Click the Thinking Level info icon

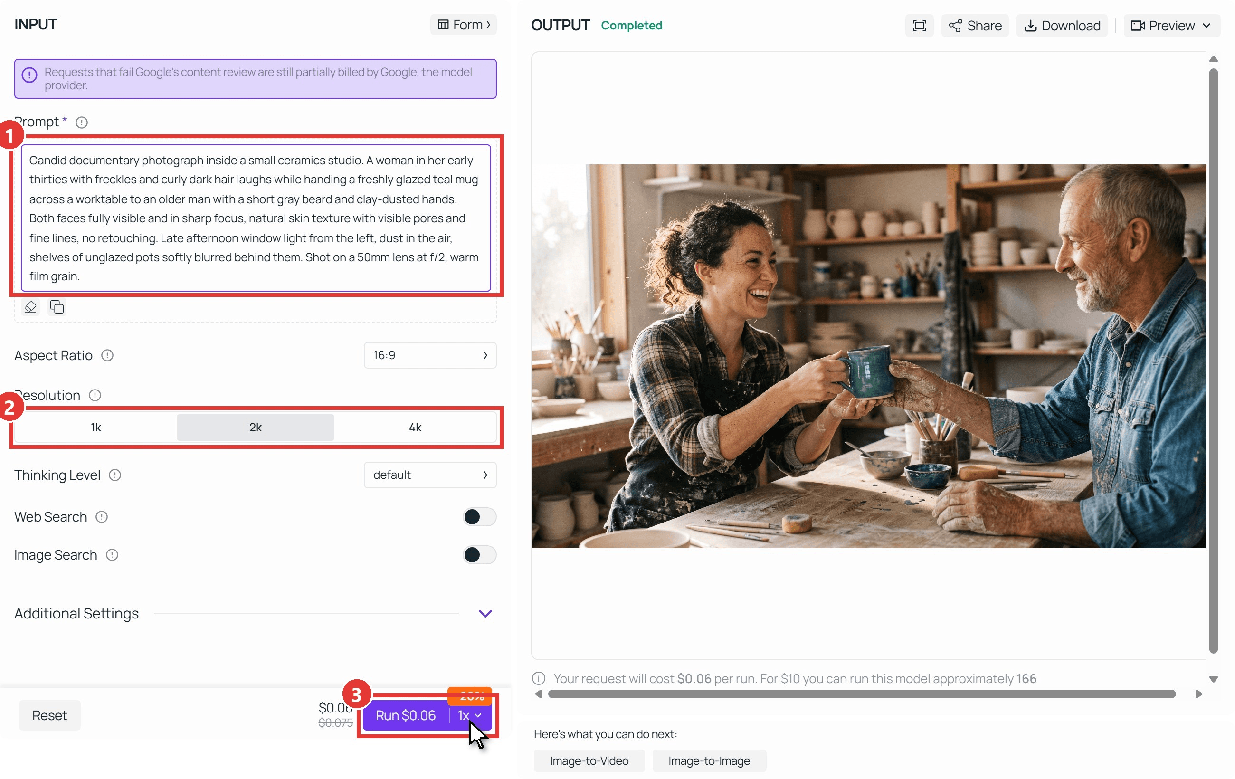pos(115,475)
